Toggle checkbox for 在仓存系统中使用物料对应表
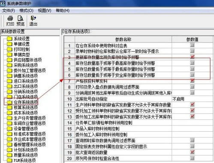Image resolution: width=214 pixels, height=163 pixels. [192, 45]
